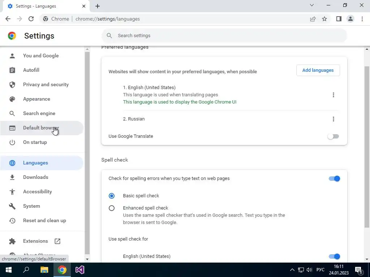Switch the РУС keyboard language indicator
This screenshot has width=370, height=277.
click(320, 270)
